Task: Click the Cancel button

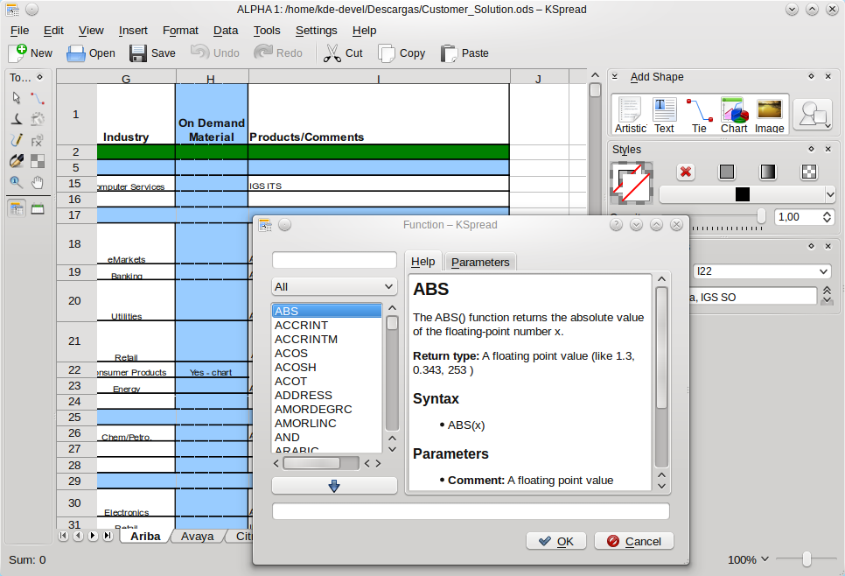Action: click(634, 541)
